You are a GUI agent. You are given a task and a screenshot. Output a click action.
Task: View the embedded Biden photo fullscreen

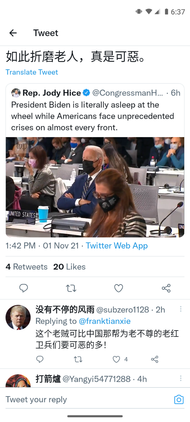[x=94, y=186]
